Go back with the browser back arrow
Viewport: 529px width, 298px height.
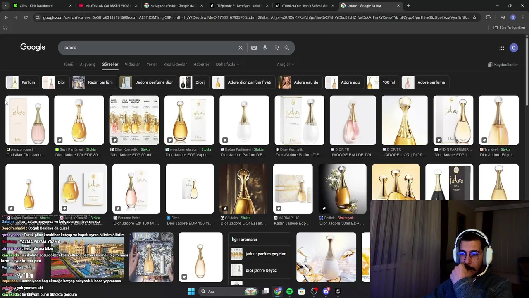[x=6, y=17]
